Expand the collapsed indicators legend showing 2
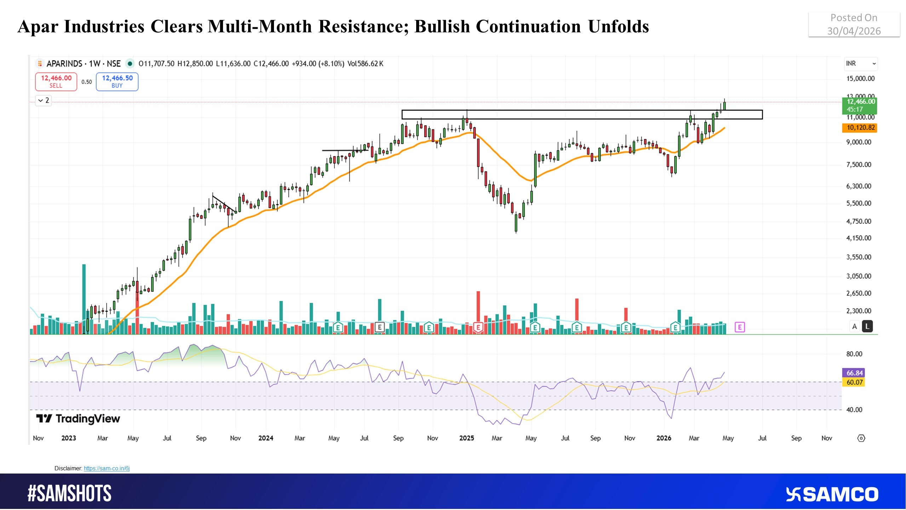Screen dimensions: 906x510 click(44, 101)
